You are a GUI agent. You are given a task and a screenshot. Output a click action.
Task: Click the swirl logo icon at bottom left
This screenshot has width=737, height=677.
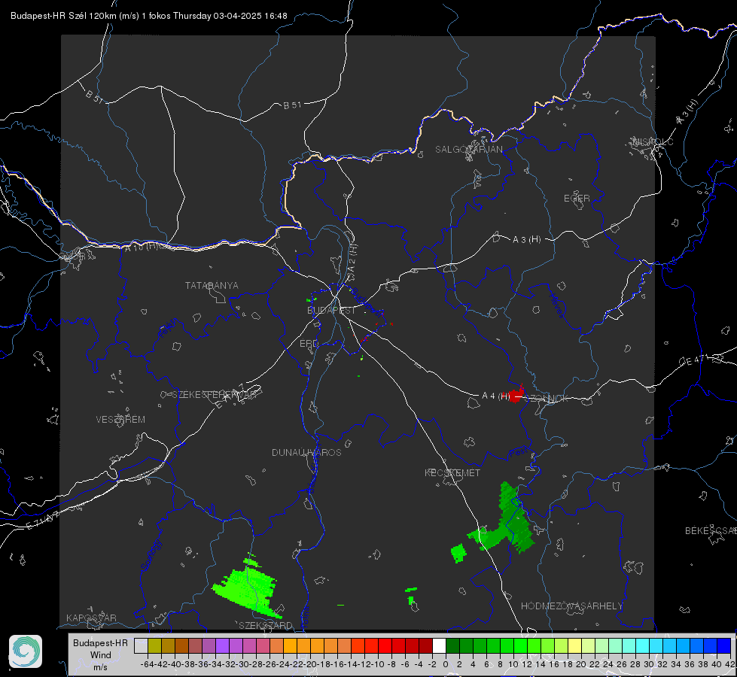(26, 651)
